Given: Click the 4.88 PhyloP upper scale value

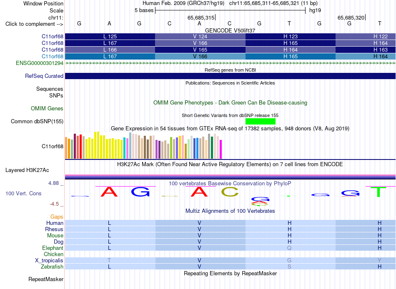Looking at the screenshot, I should pyautogui.click(x=53, y=183).
